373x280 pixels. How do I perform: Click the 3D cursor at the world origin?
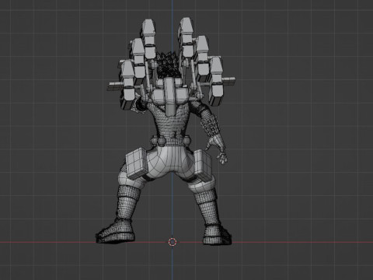tap(173, 242)
